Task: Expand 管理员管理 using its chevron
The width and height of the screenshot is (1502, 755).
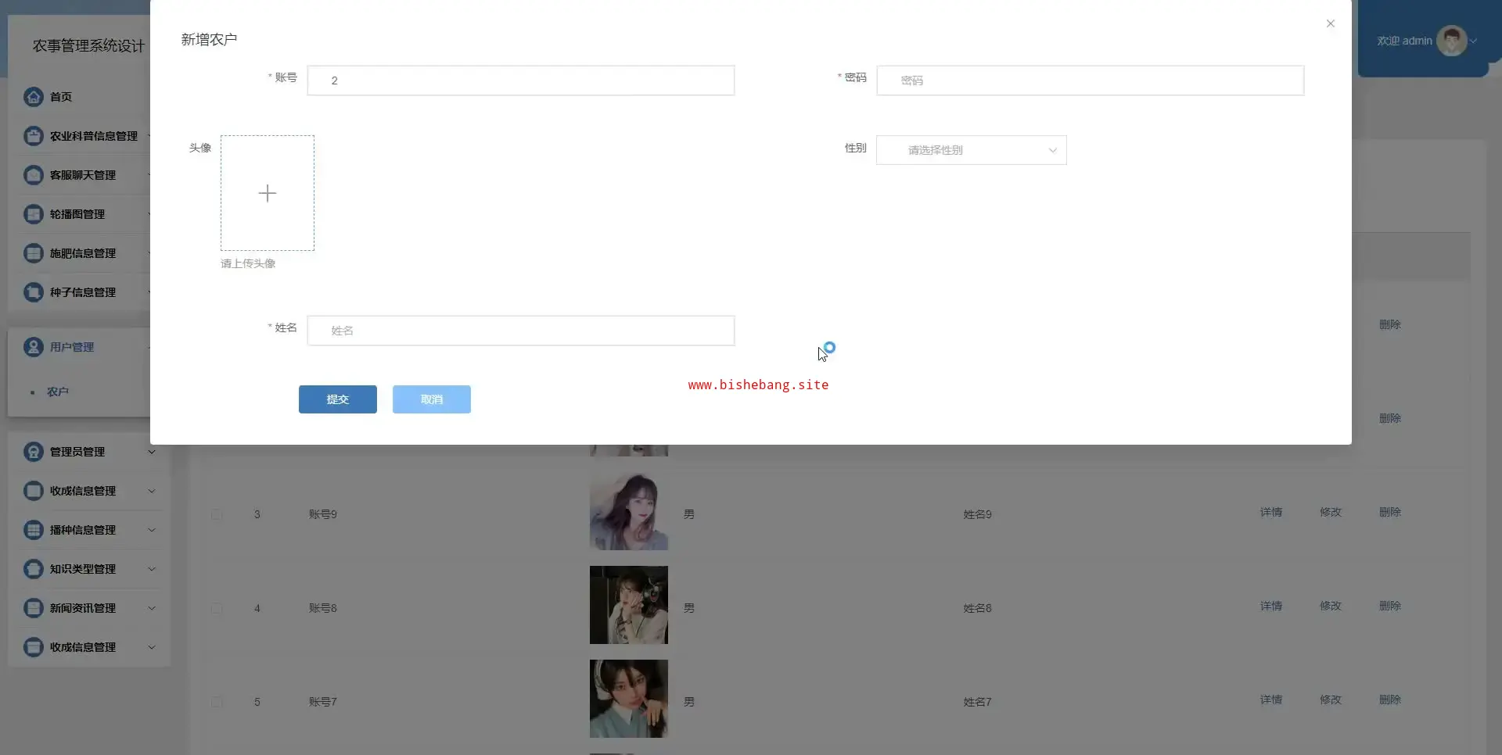Action: (x=152, y=452)
